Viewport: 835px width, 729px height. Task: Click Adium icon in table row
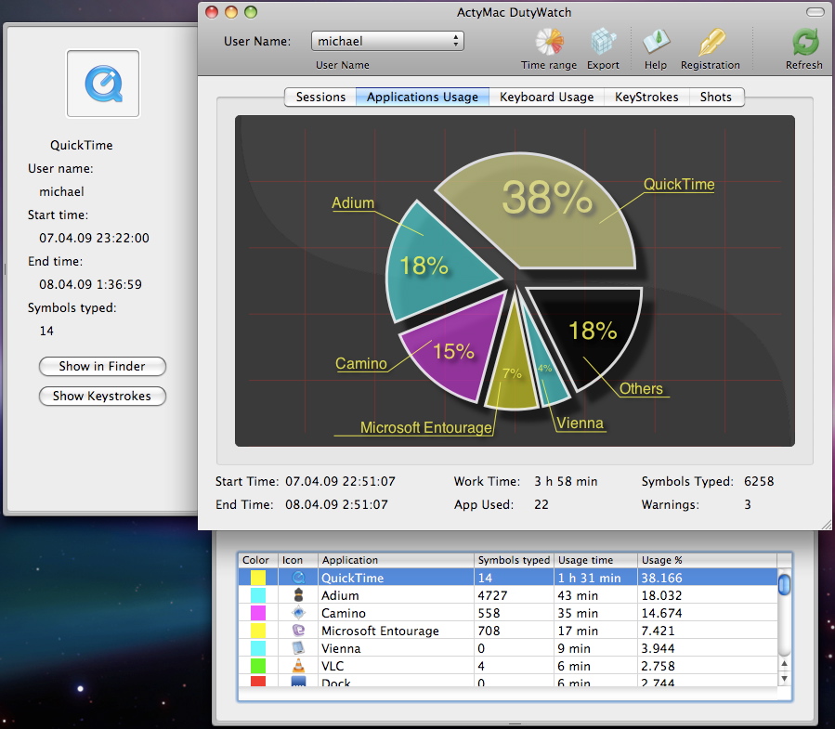[299, 595]
